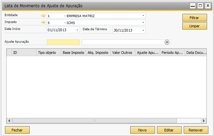214x136 pixels.
Task: Open the choose-from-list icon in Ajuste Apuração field
Action: pos(167,42)
